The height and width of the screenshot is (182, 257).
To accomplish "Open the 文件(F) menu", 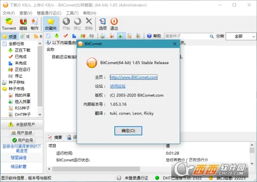I will tap(9, 13).
